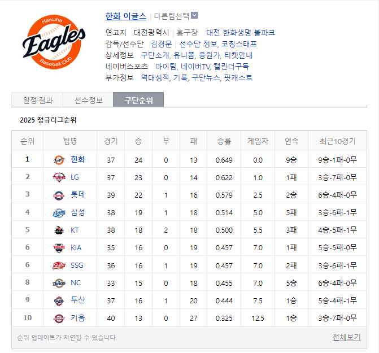The width and height of the screenshot is (379, 353).
Task: Click the 최근10경기 column header
Action: (337, 141)
